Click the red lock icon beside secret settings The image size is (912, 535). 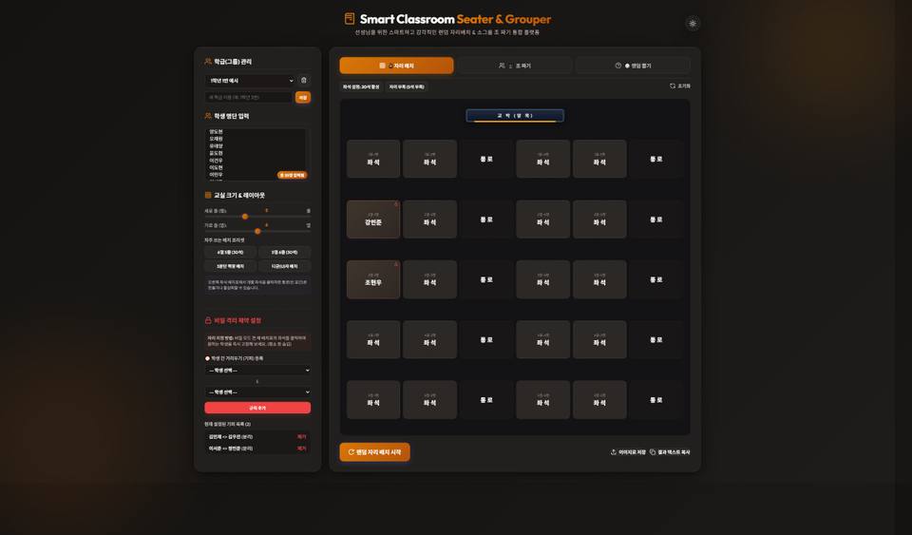(x=208, y=320)
